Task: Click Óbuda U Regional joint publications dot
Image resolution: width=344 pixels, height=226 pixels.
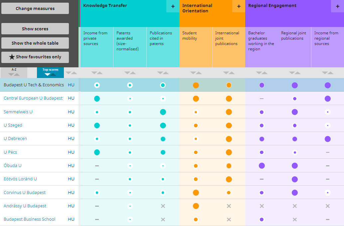Action: click(295, 166)
